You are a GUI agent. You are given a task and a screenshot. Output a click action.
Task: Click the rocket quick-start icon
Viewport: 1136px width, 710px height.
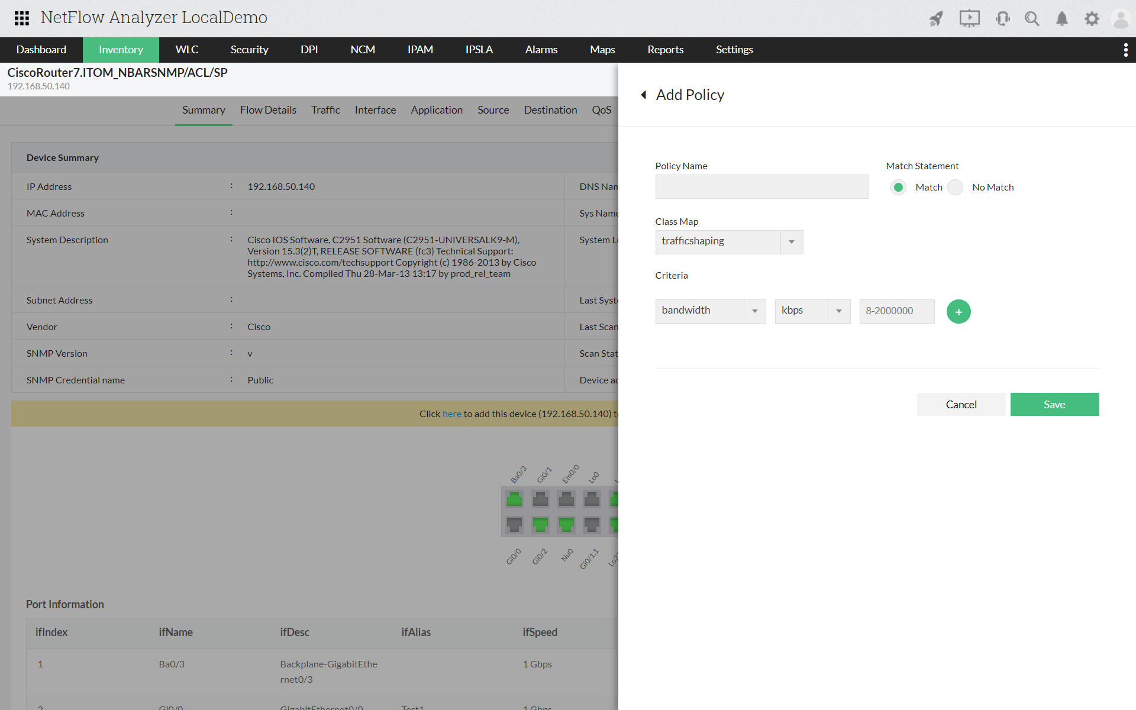point(936,19)
